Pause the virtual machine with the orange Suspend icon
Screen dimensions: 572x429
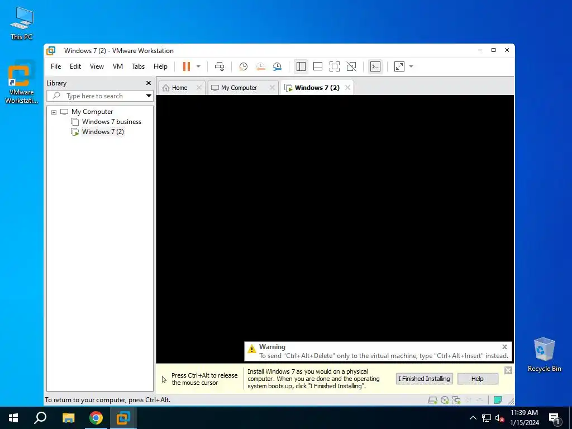187,66
